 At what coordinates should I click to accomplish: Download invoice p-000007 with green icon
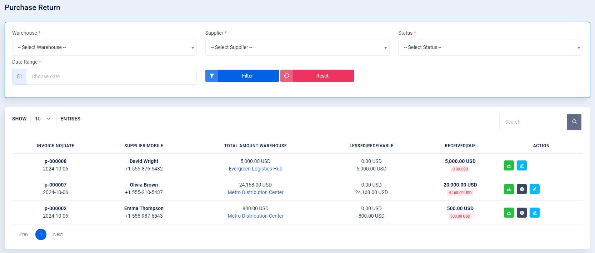point(509,189)
